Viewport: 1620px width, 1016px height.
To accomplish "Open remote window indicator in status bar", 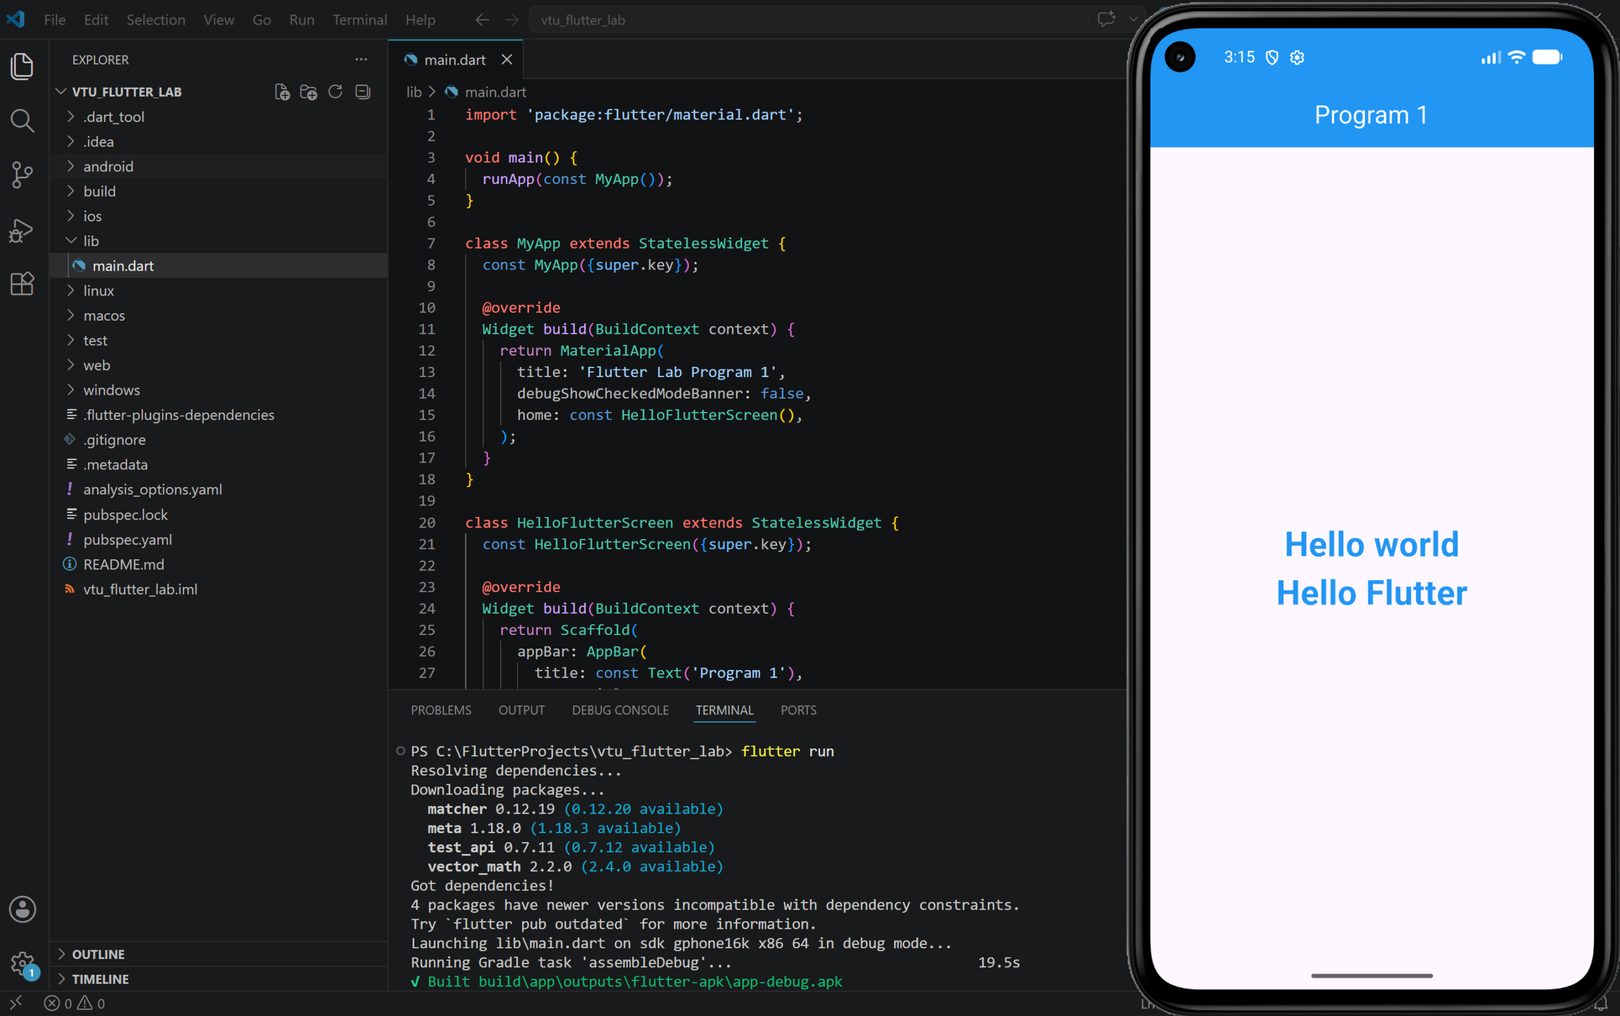I will [15, 1003].
